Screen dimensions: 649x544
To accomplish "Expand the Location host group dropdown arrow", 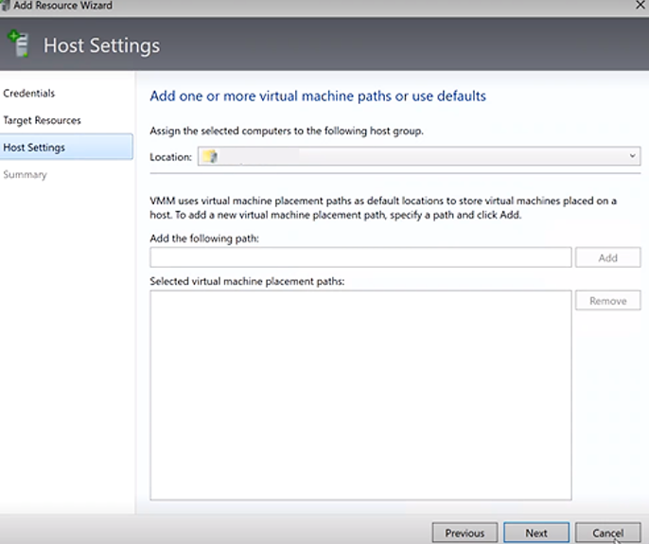I will (x=631, y=156).
